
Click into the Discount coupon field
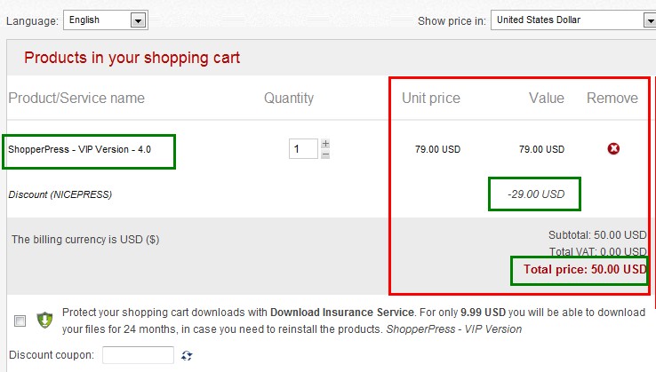[138, 355]
